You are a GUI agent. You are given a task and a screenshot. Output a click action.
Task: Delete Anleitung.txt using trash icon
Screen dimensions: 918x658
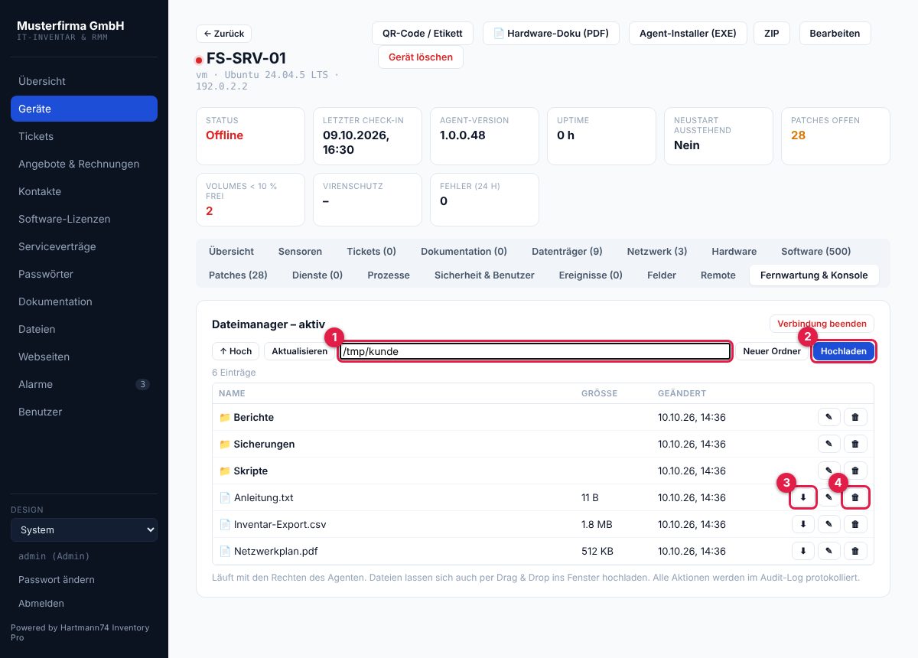pos(855,497)
